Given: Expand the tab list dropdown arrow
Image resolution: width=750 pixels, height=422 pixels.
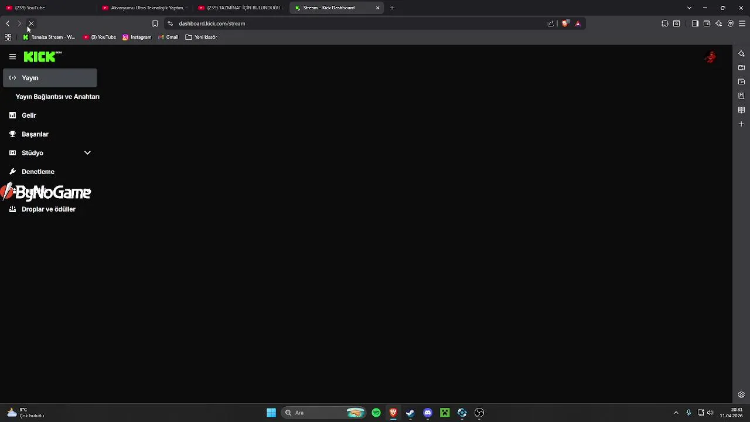Looking at the screenshot, I should tap(689, 8).
